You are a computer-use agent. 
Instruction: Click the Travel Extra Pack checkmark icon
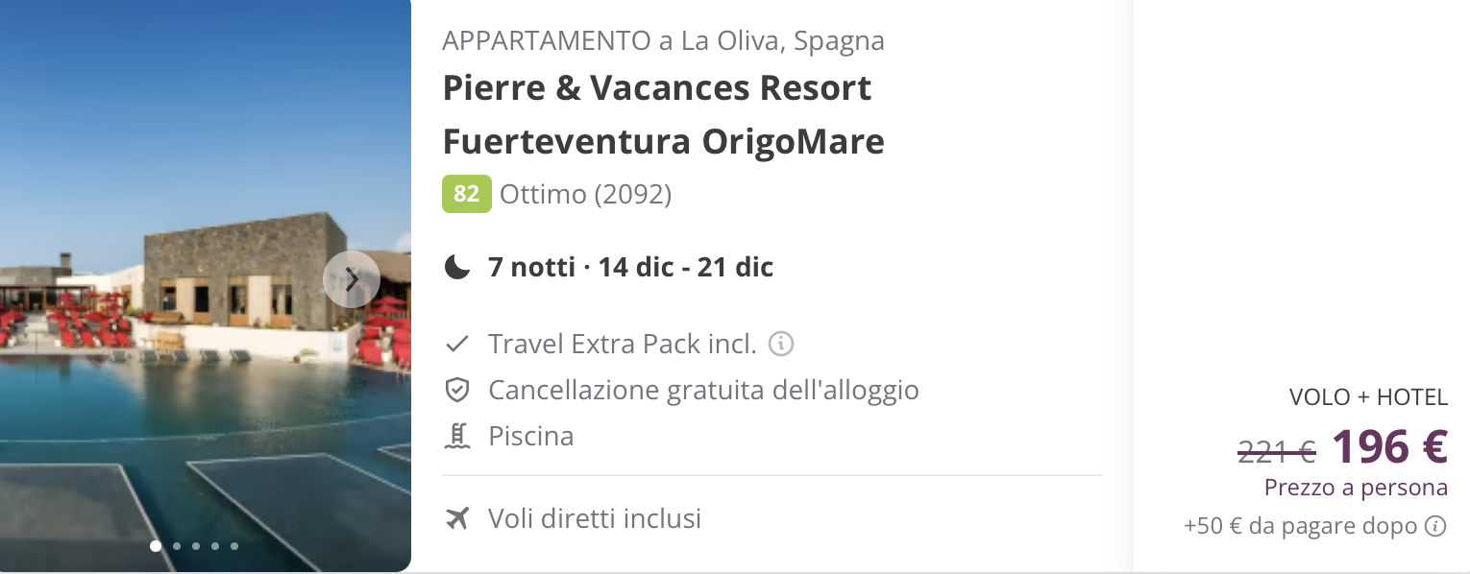457,344
